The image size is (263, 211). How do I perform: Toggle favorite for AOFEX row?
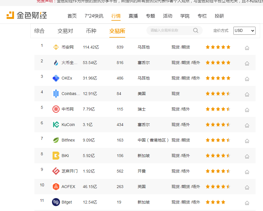coord(247,187)
